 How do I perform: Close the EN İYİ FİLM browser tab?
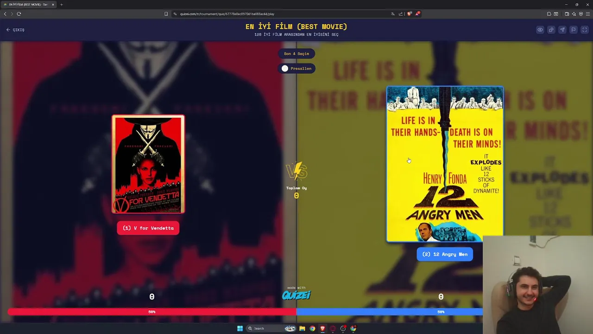(x=53, y=5)
